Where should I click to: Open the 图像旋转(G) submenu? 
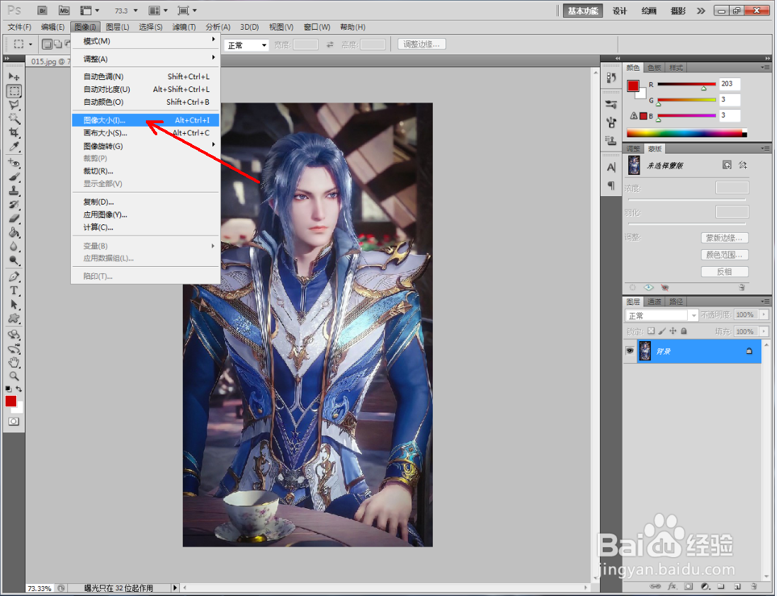(146, 146)
